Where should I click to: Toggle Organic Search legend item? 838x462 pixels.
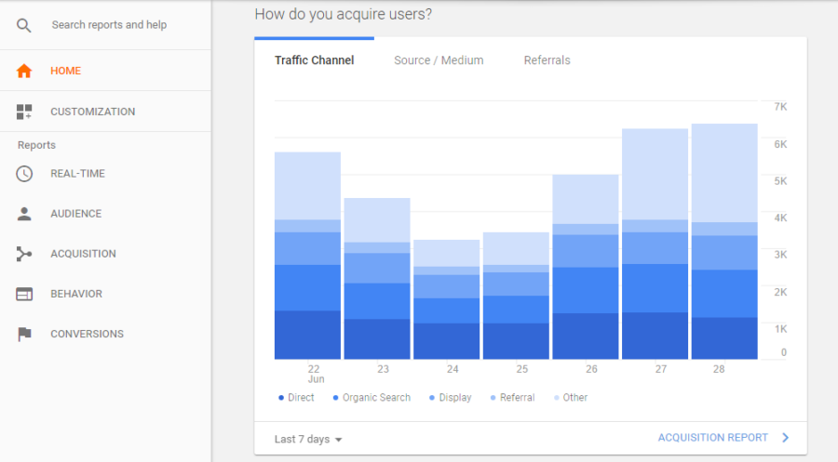click(x=372, y=398)
